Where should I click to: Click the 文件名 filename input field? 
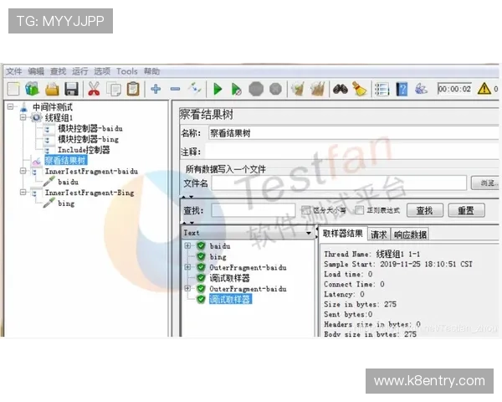pos(339,183)
